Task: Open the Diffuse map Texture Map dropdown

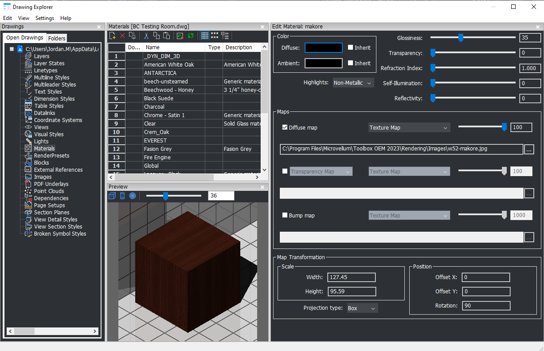Action: point(409,128)
